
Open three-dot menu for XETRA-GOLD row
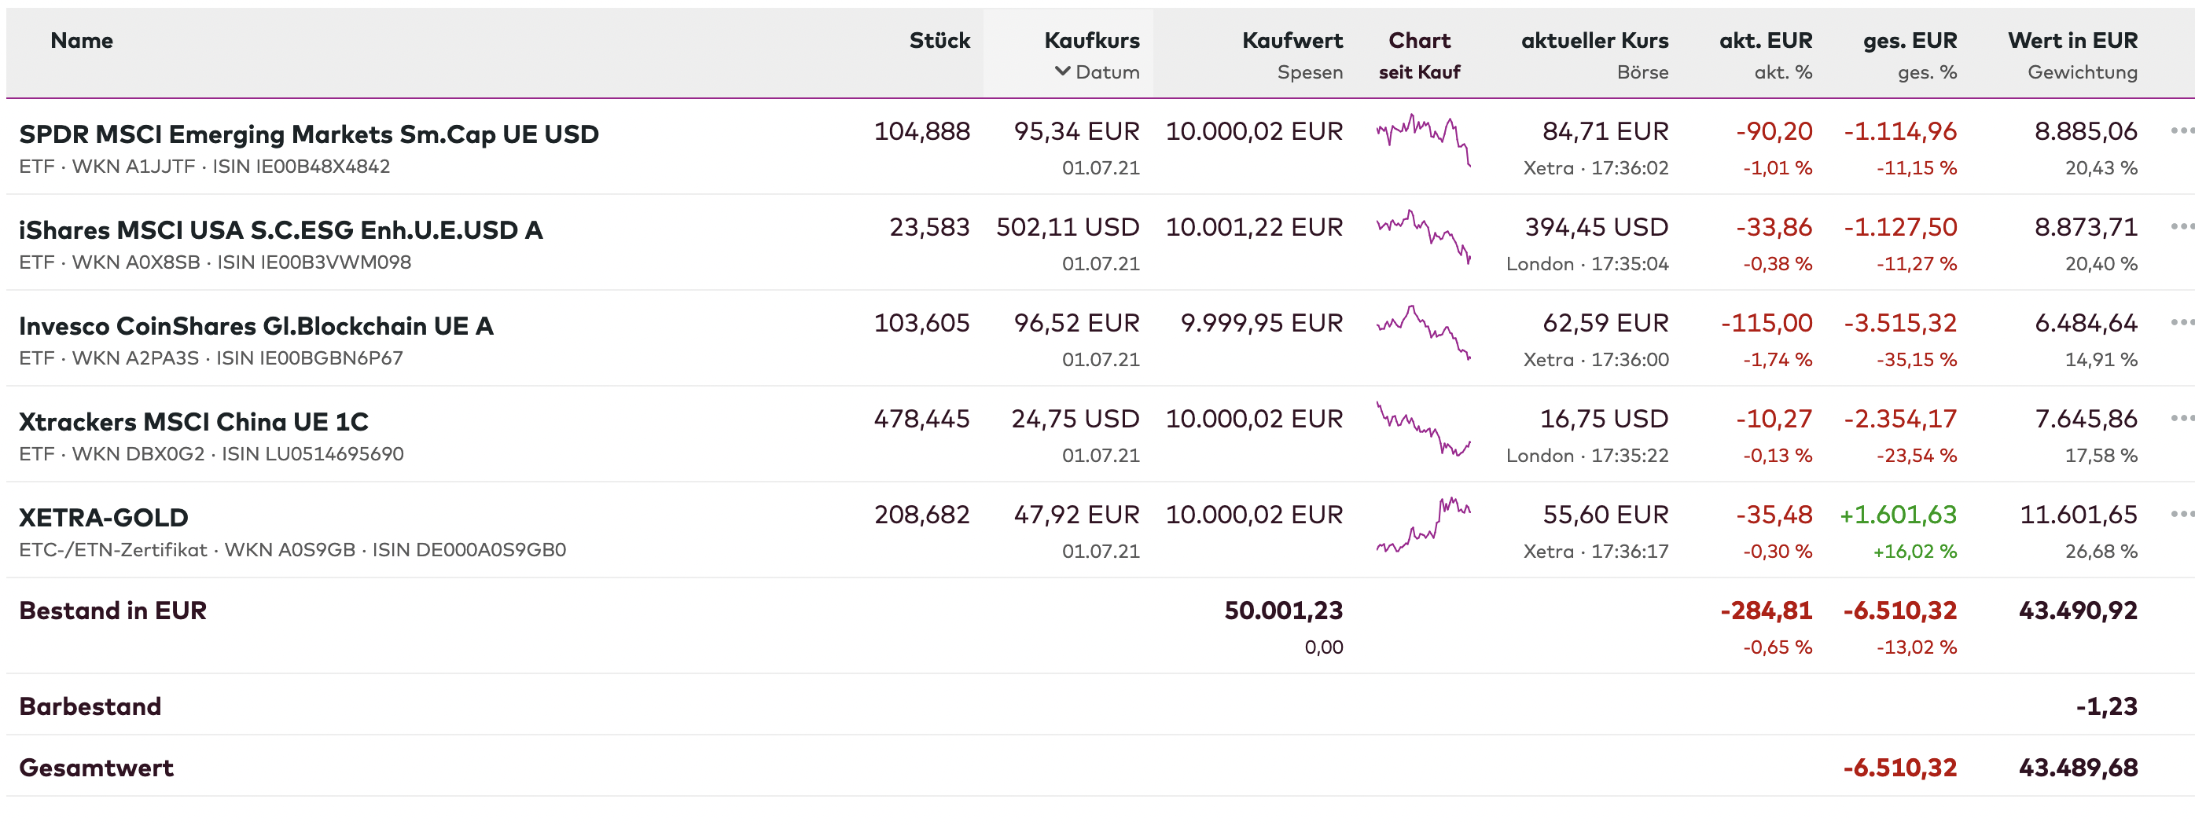point(2181,514)
